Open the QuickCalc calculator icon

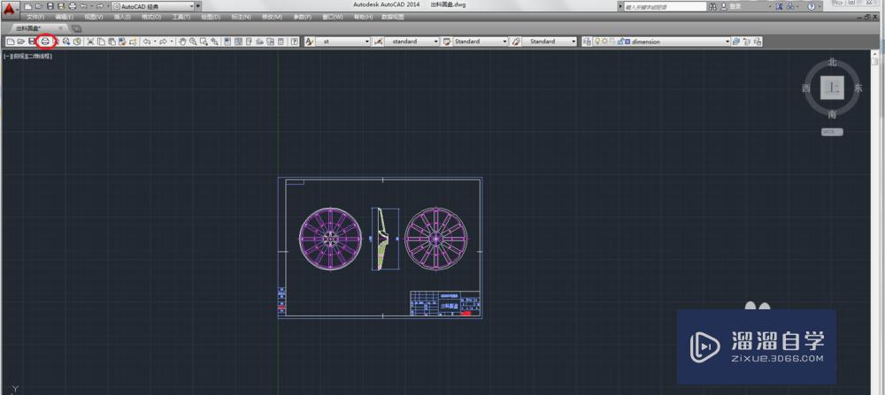(x=281, y=42)
